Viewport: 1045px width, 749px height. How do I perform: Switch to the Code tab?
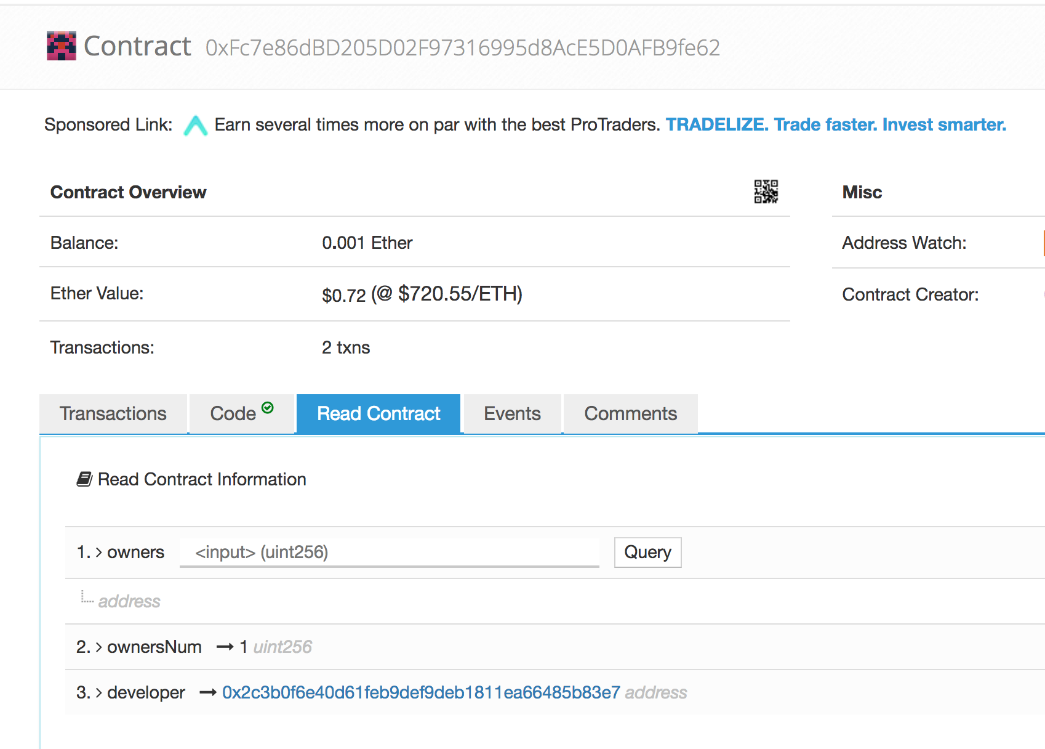[x=241, y=413]
